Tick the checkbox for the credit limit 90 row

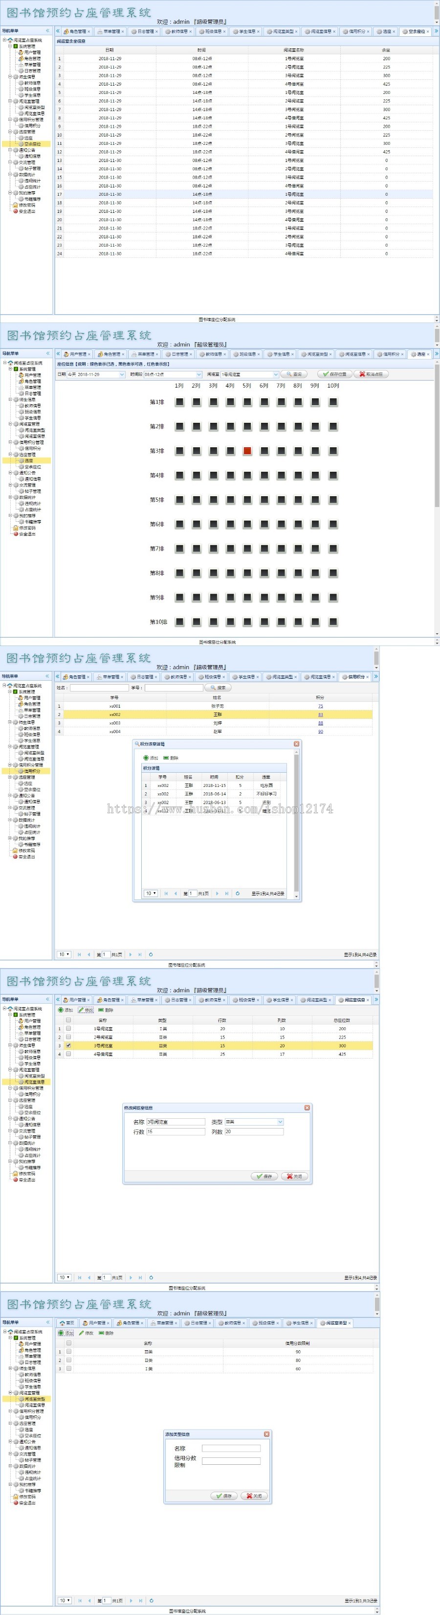68,1352
